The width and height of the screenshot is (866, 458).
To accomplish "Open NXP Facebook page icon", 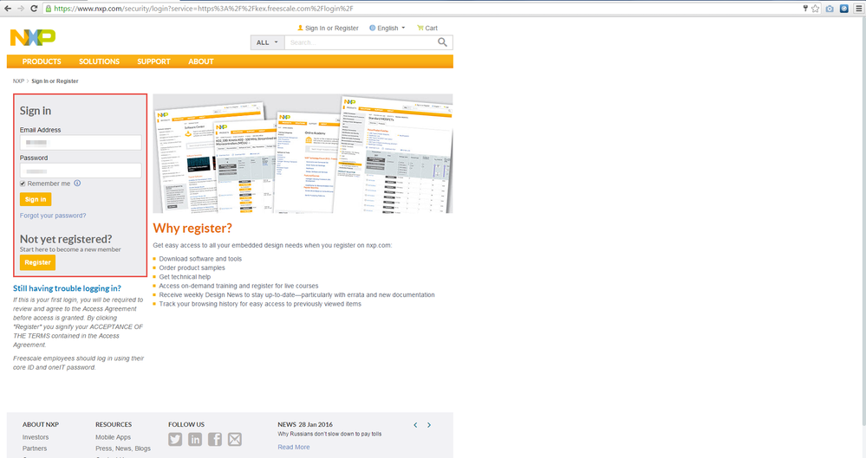I will coord(215,439).
